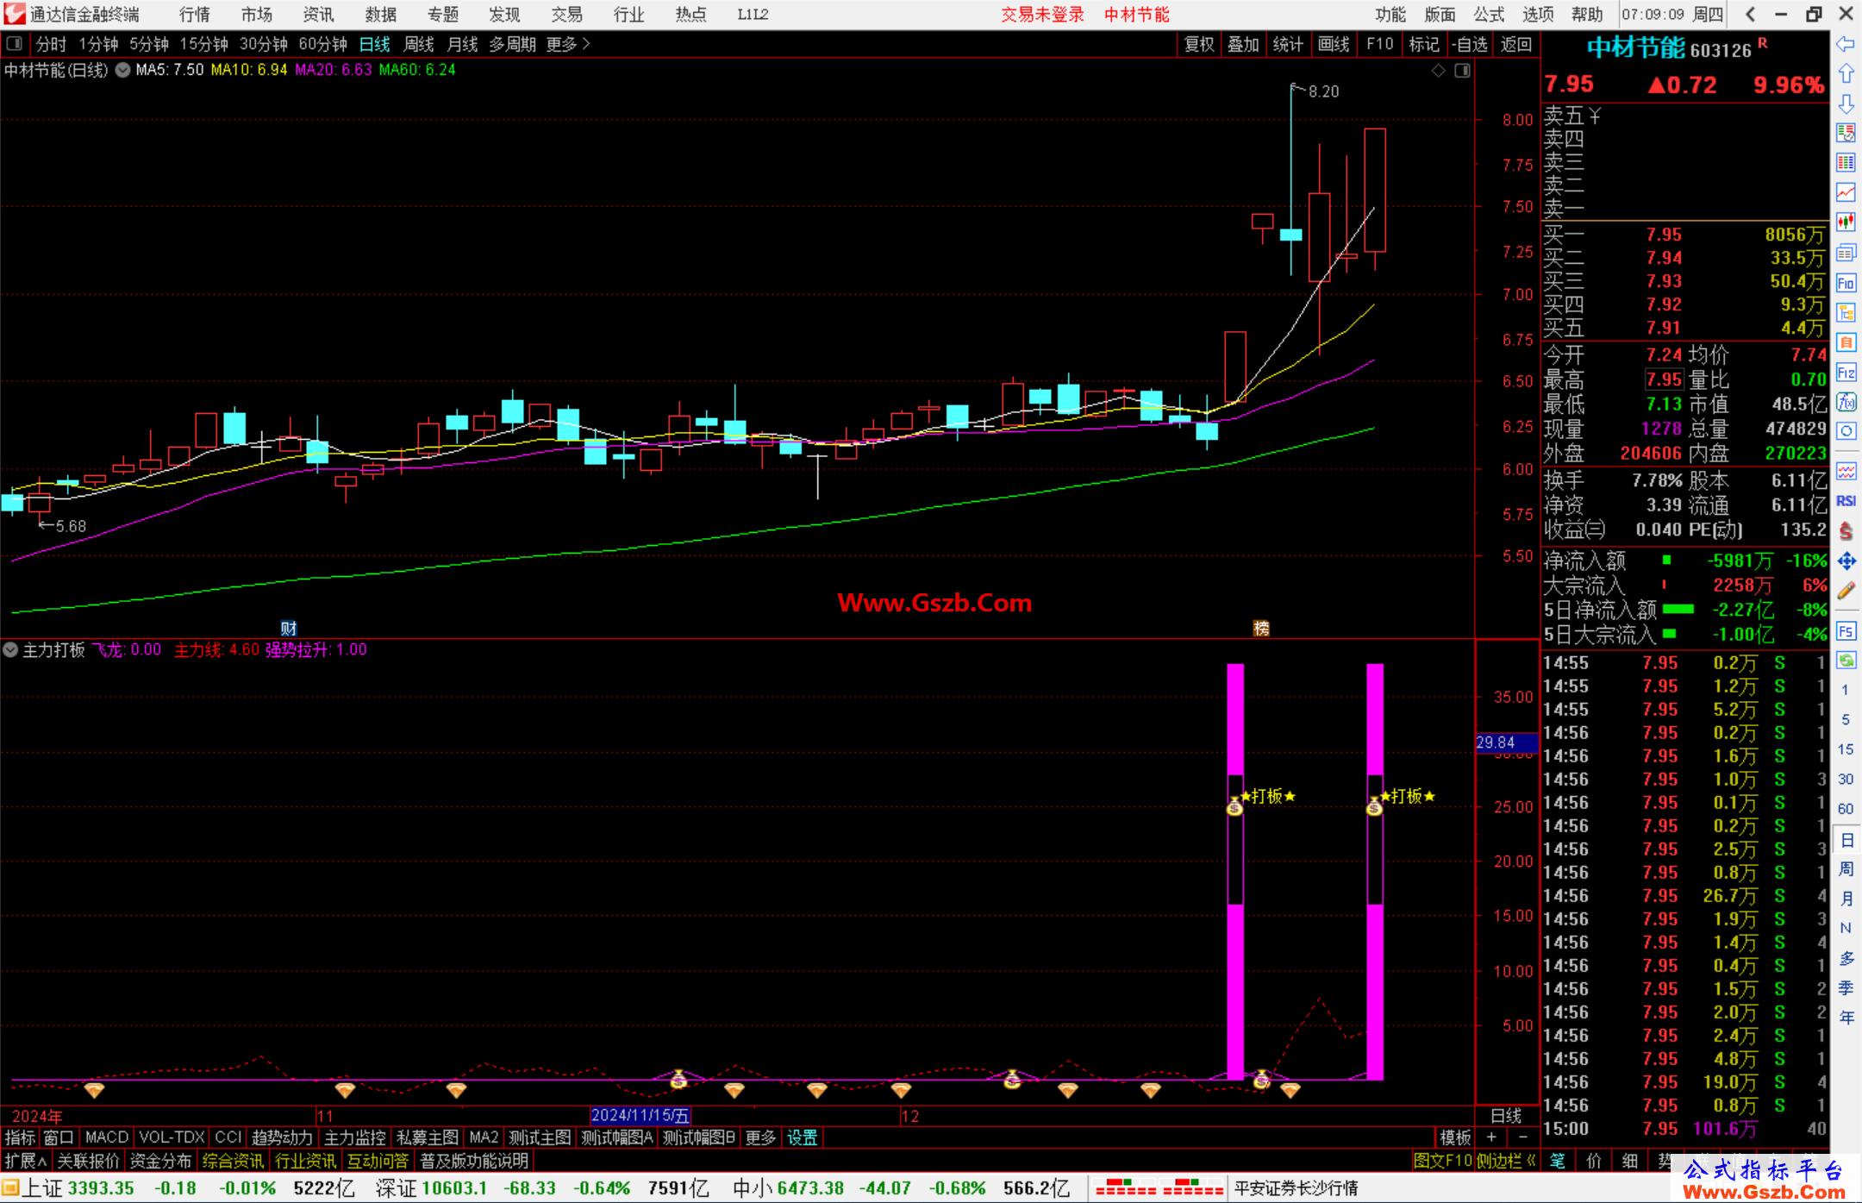This screenshot has width=1862, height=1203.
Task: Click the 设置 indicator settings button
Action: [x=802, y=1137]
